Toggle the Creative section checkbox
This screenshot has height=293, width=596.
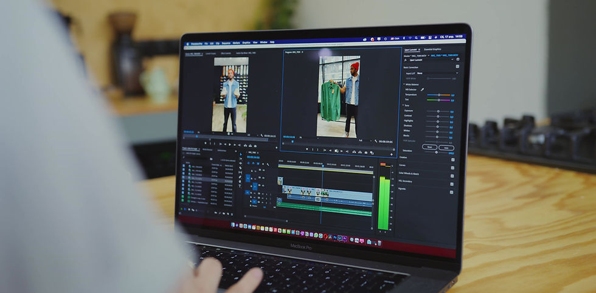[x=452, y=159]
